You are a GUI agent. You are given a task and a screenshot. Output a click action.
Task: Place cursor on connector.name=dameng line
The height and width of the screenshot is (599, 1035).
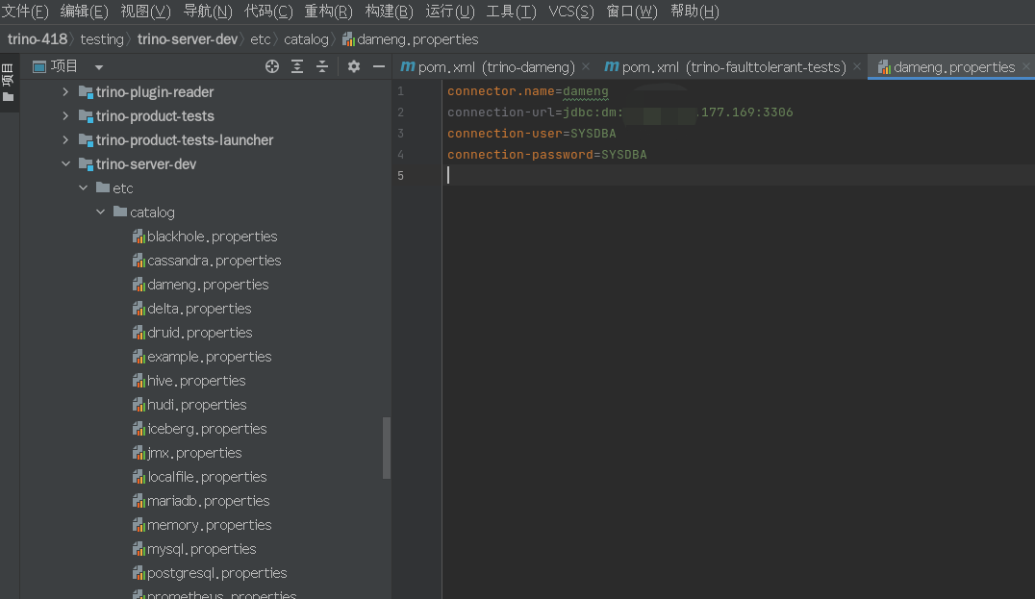[528, 91]
